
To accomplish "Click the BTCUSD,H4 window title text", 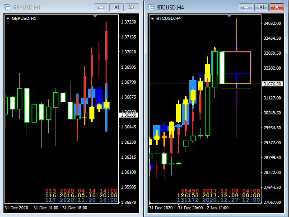I will pyautogui.click(x=171, y=8).
